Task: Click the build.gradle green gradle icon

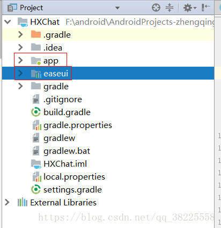Action: tap(36, 112)
